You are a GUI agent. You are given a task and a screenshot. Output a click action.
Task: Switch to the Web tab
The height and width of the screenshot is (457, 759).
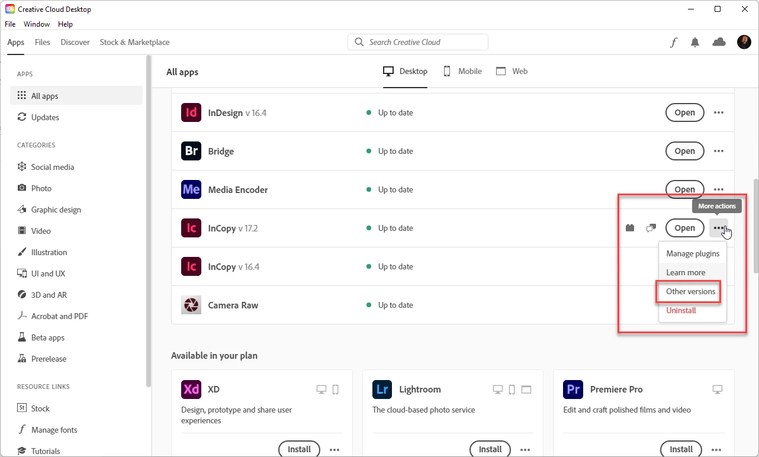[512, 71]
